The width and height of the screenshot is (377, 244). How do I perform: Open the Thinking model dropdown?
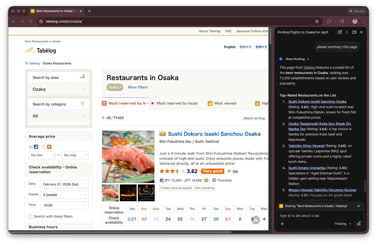click(343, 224)
